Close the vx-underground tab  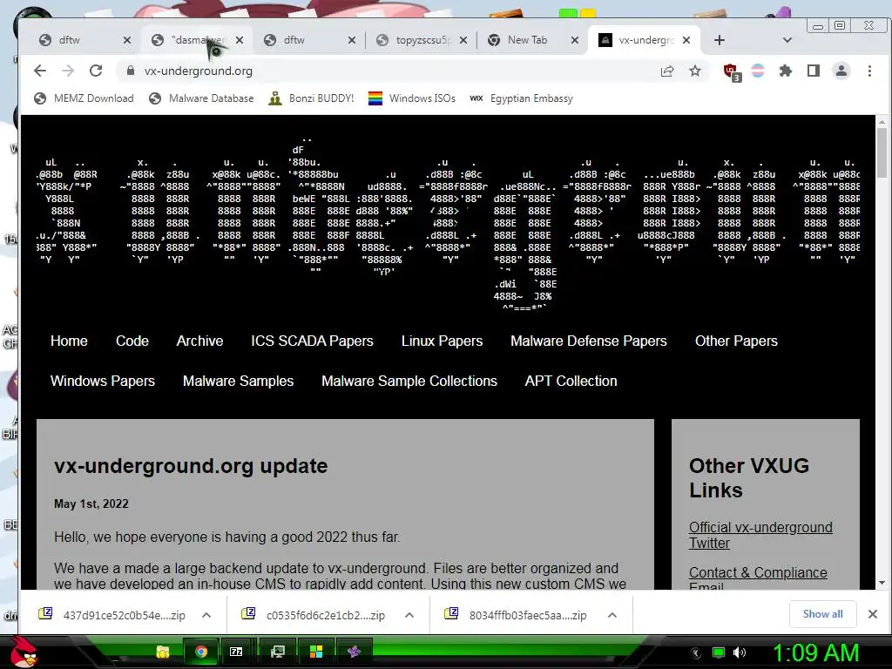pyautogui.click(x=686, y=40)
